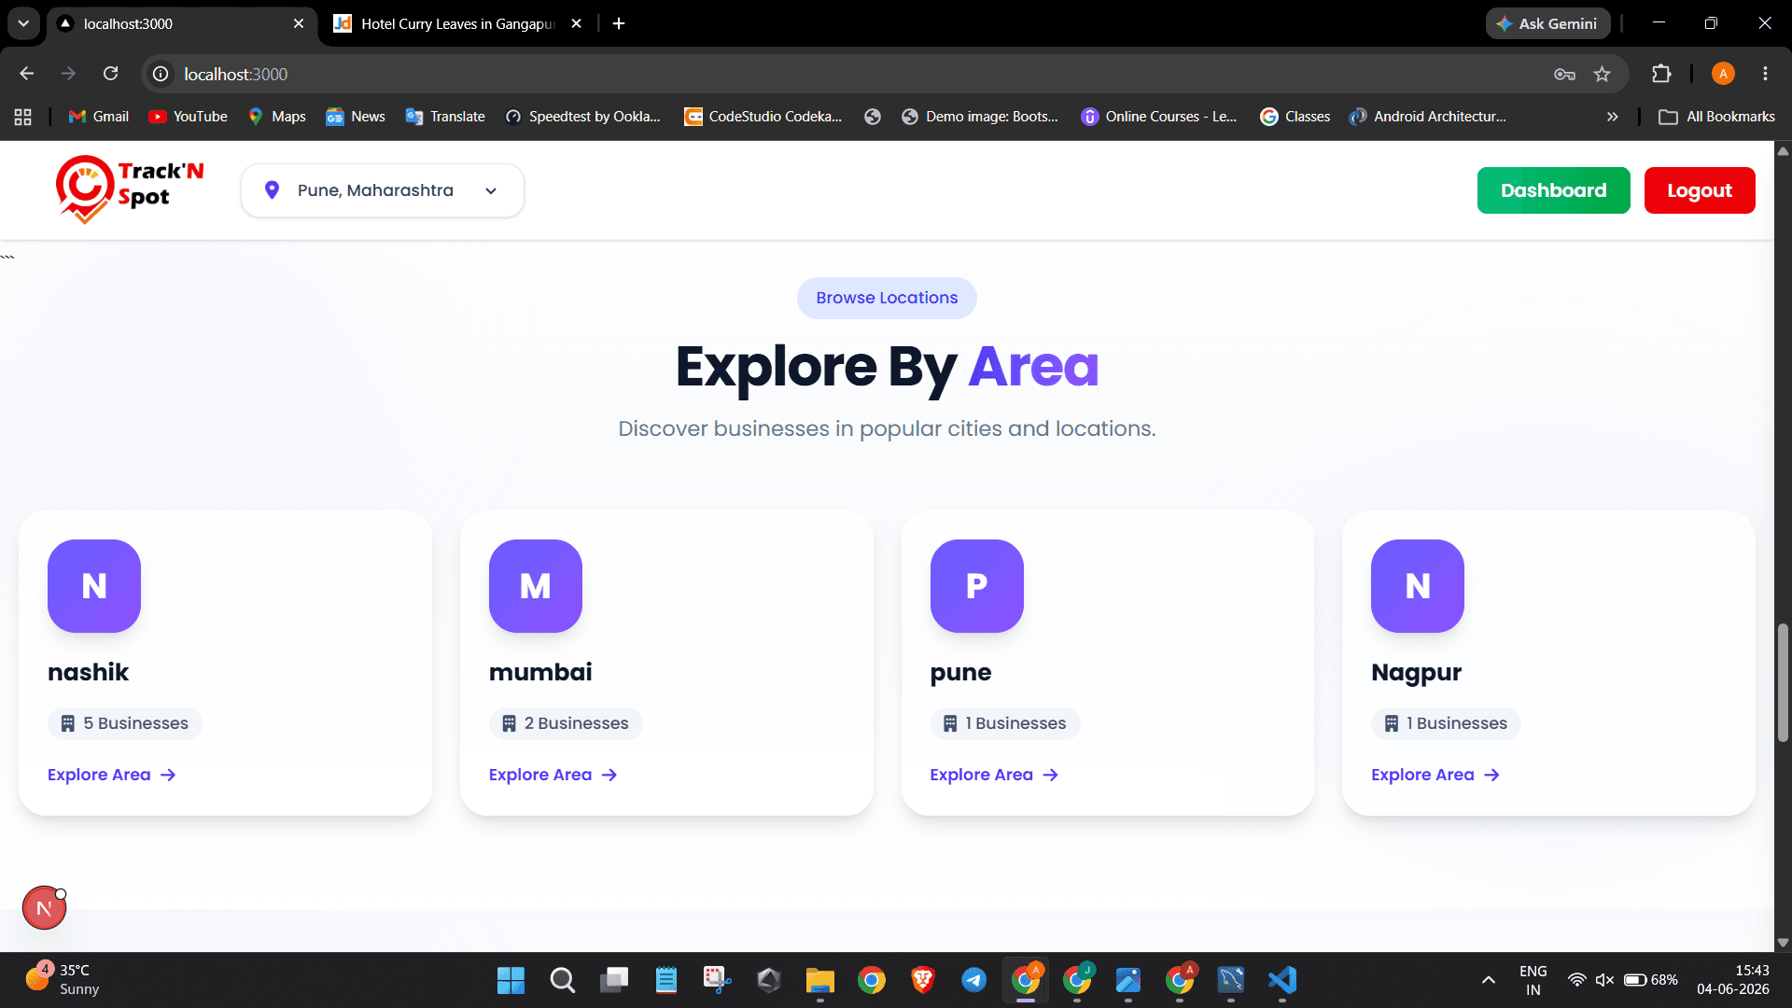Go back to the previous page
Viewport: 1792px width, 1008px height.
(x=26, y=74)
